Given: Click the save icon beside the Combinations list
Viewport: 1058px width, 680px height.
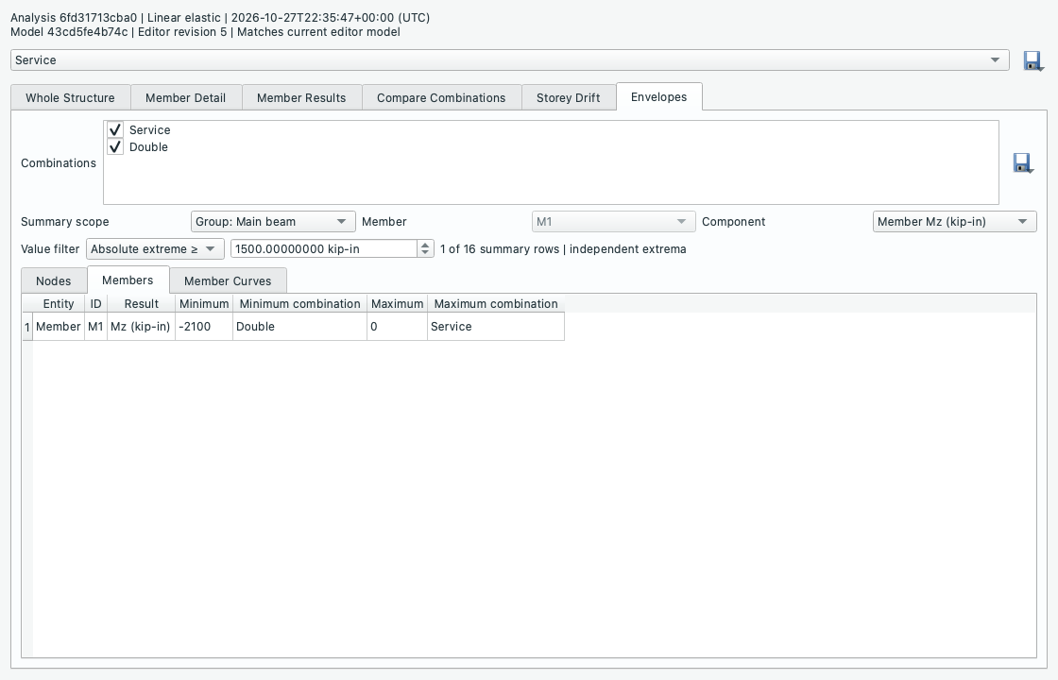Looking at the screenshot, I should [x=1023, y=163].
